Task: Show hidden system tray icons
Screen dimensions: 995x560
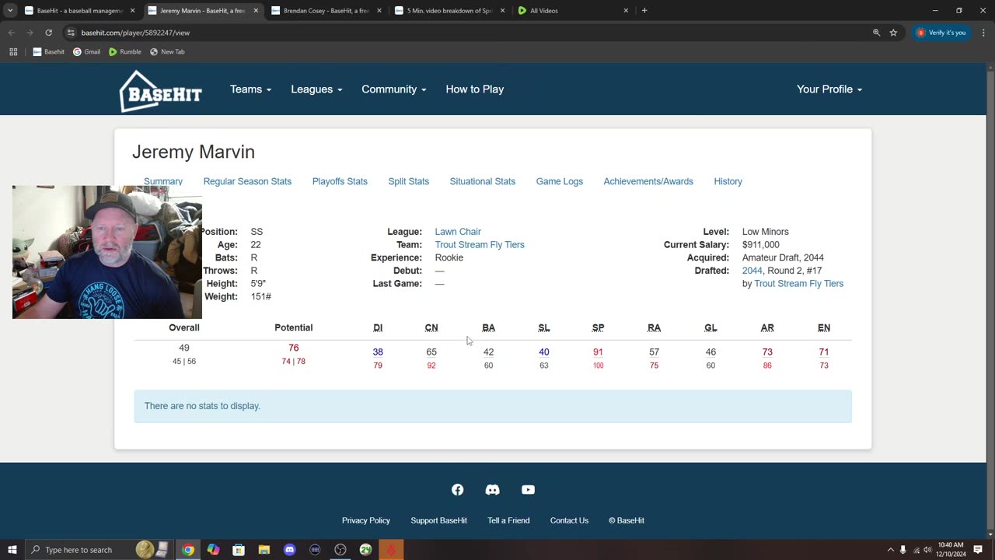Action: (x=891, y=550)
